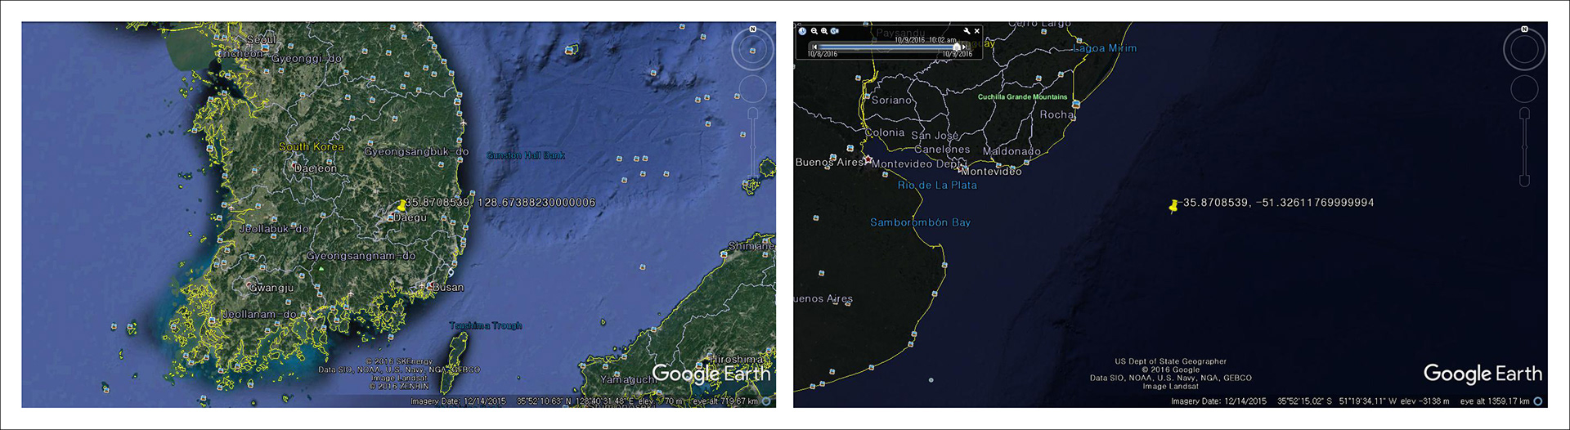Click the Tsushima Trough label
Image resolution: width=1570 pixels, height=430 pixels.
pos(486,325)
